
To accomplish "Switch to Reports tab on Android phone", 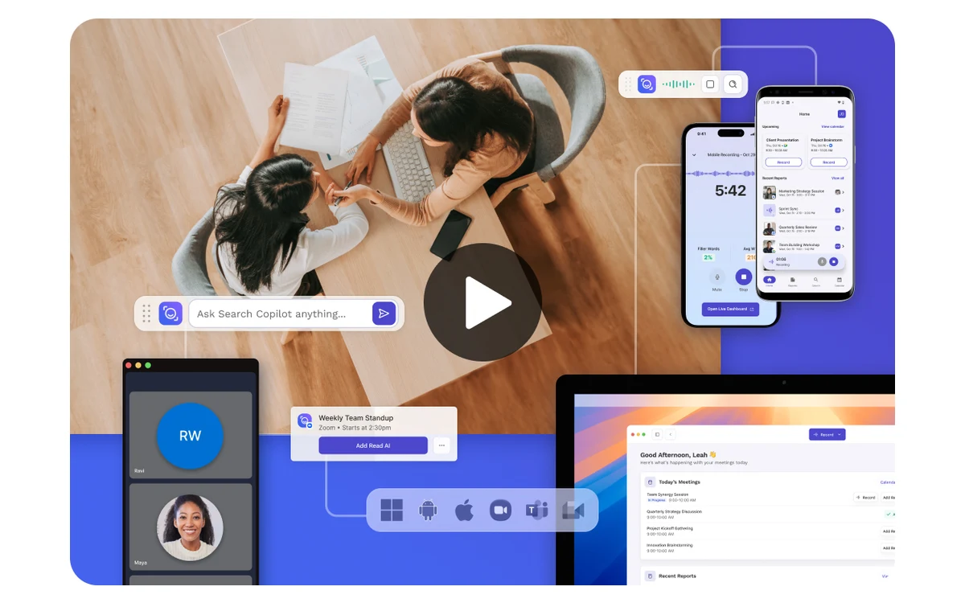I will (x=793, y=281).
